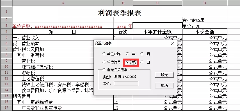Click the empty active cell C3
Screen dimensions: 240x111
(157, 26)
